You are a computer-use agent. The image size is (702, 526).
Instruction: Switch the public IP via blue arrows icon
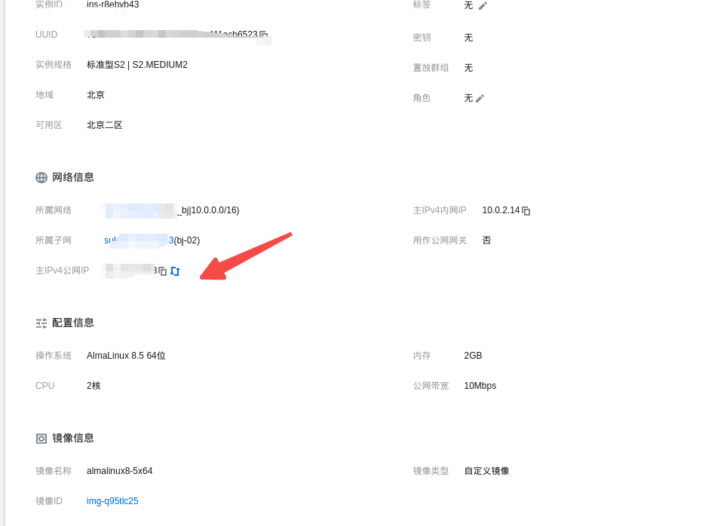click(175, 271)
